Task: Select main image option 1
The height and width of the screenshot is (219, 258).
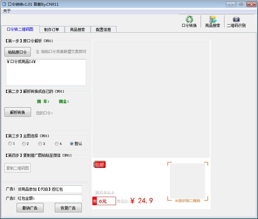Action: coord(10,144)
